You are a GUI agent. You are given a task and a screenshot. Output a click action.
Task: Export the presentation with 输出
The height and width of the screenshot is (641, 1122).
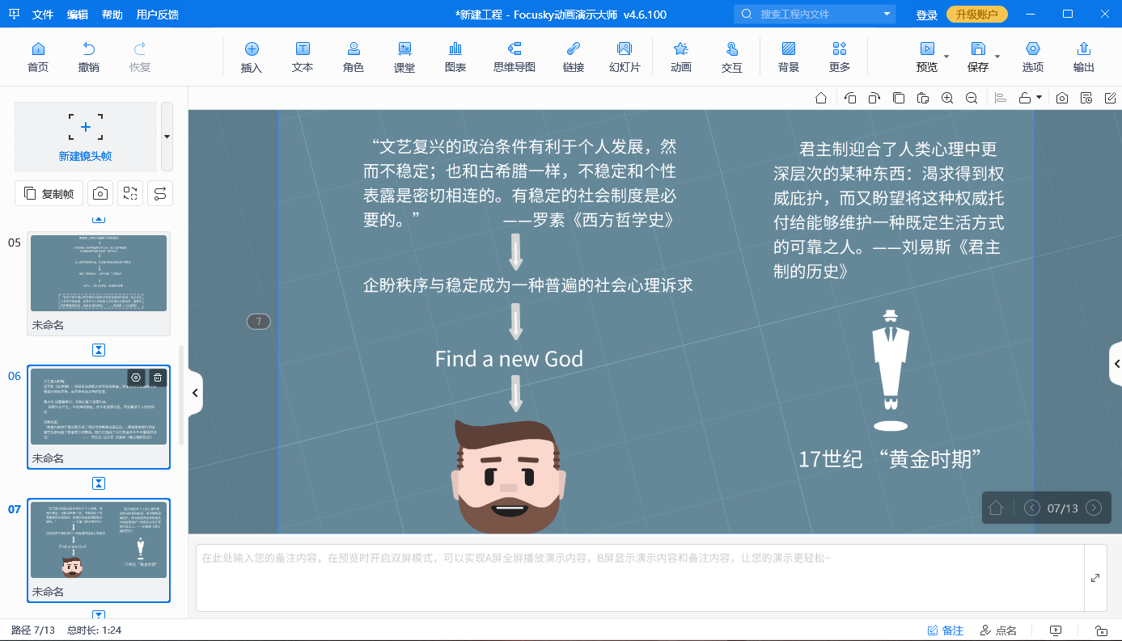coord(1084,57)
